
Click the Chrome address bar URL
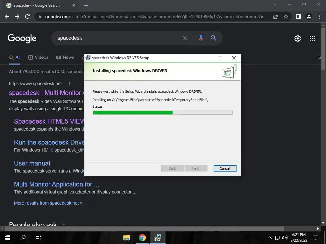[156, 17]
